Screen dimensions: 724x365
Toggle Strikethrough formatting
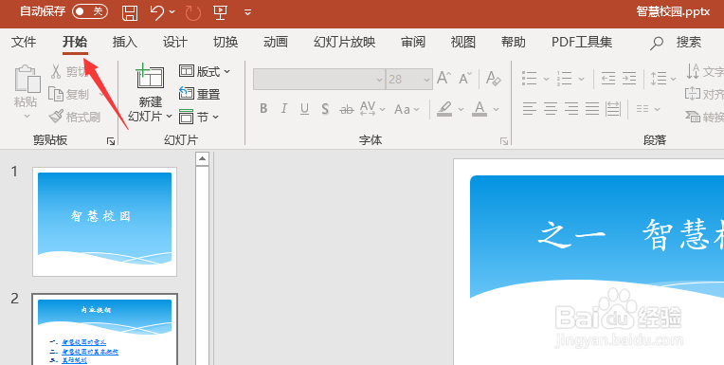(x=346, y=110)
